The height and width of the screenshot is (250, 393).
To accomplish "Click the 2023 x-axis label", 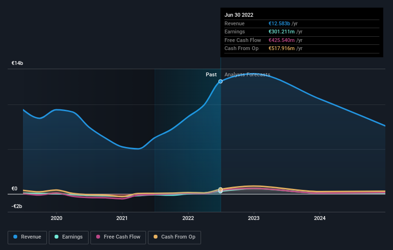I will pyautogui.click(x=254, y=218).
